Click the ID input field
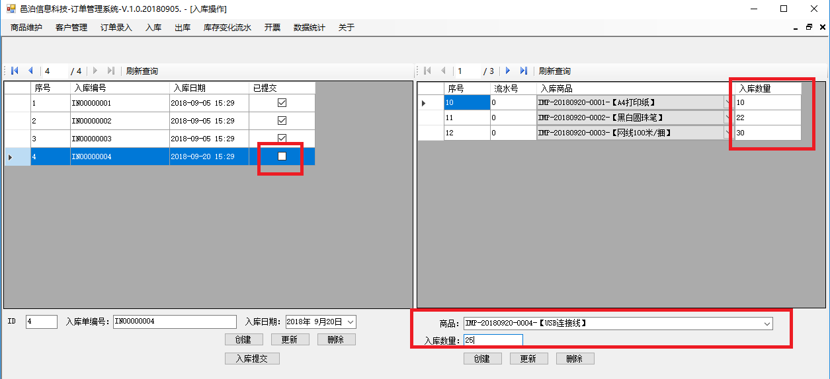830x379 pixels. click(x=42, y=322)
